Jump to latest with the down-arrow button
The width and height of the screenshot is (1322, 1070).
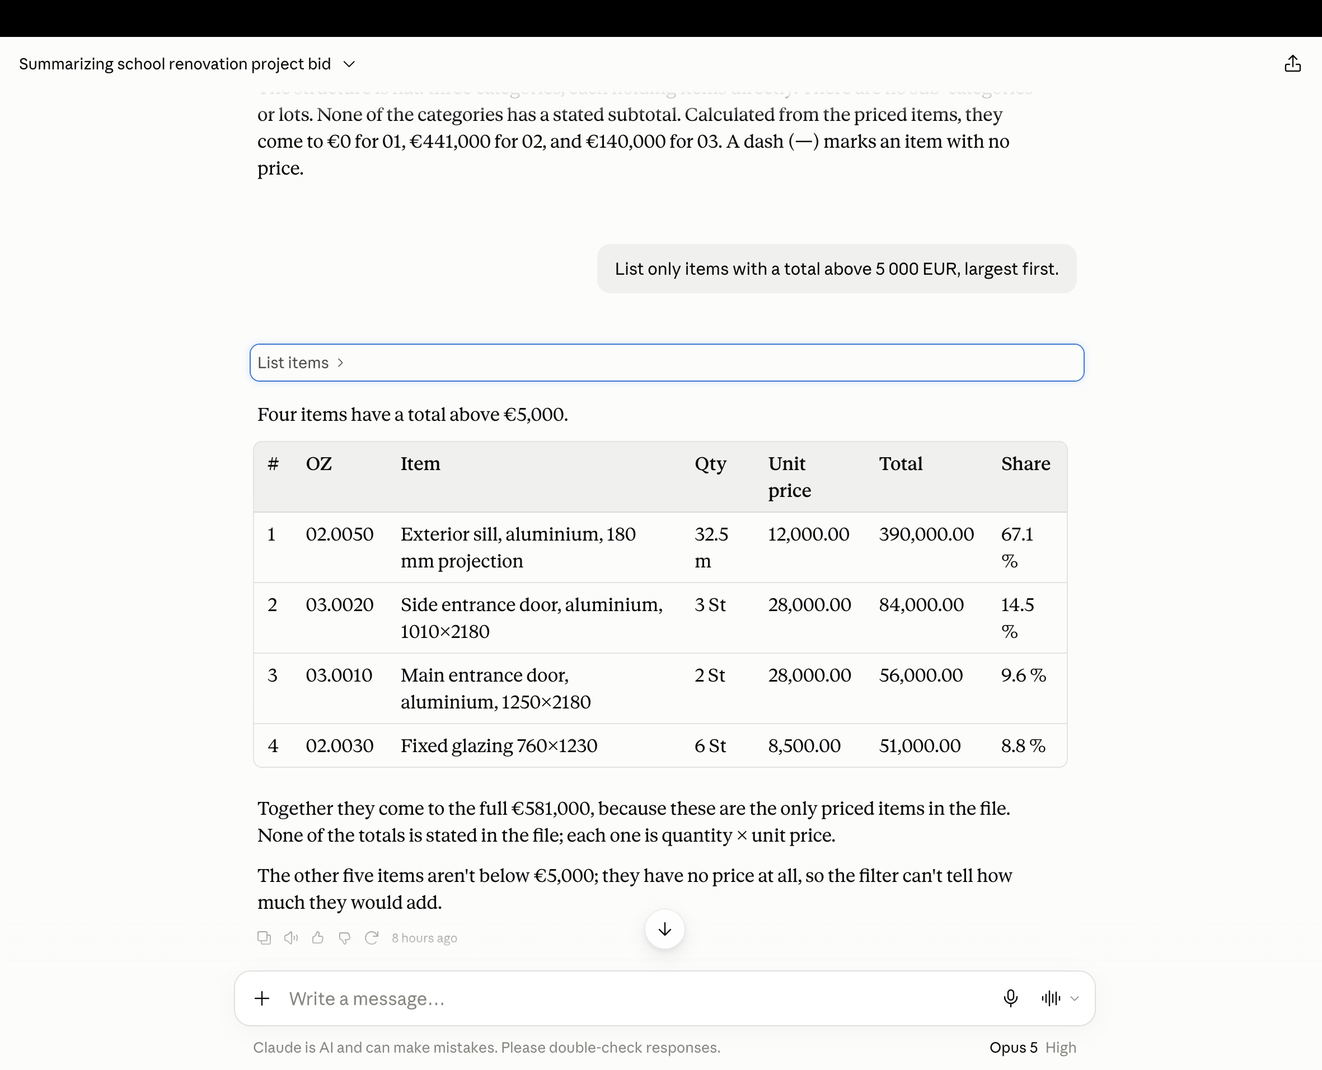tap(664, 929)
